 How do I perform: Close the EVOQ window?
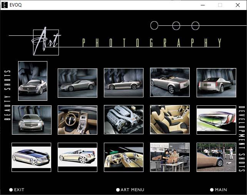pos(238,5)
